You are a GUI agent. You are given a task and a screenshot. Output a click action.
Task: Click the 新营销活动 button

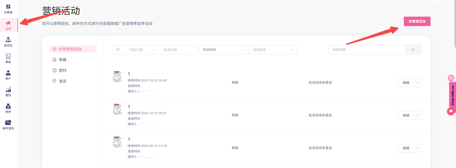[x=417, y=21]
